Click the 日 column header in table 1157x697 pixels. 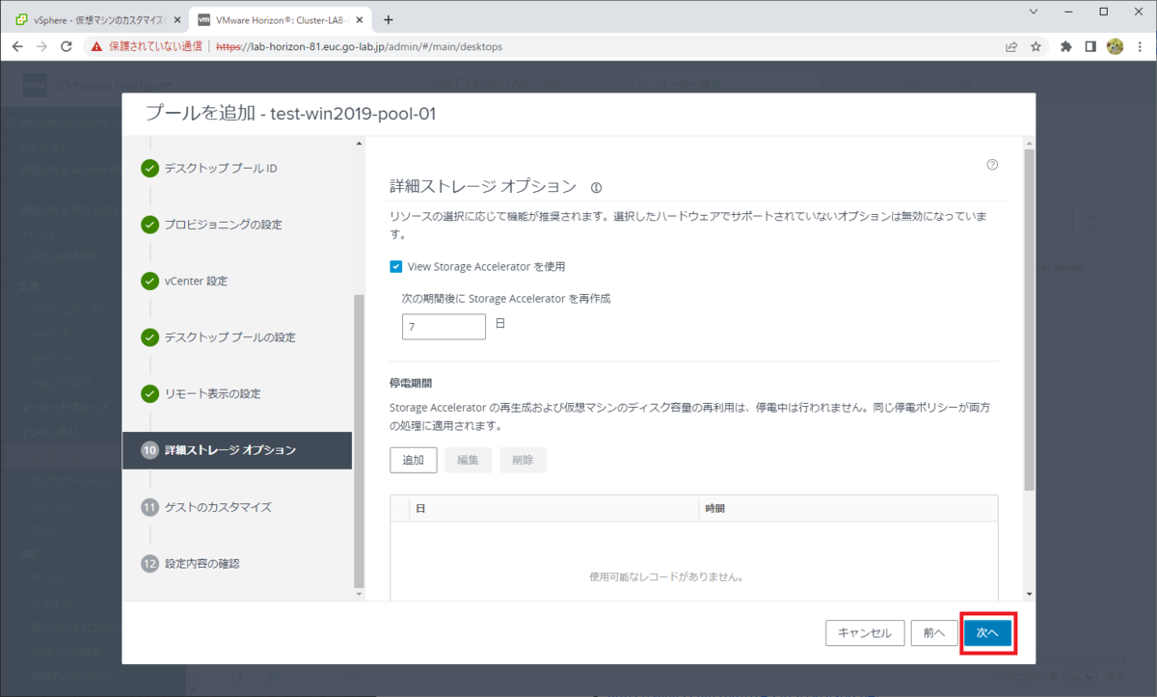click(x=553, y=508)
